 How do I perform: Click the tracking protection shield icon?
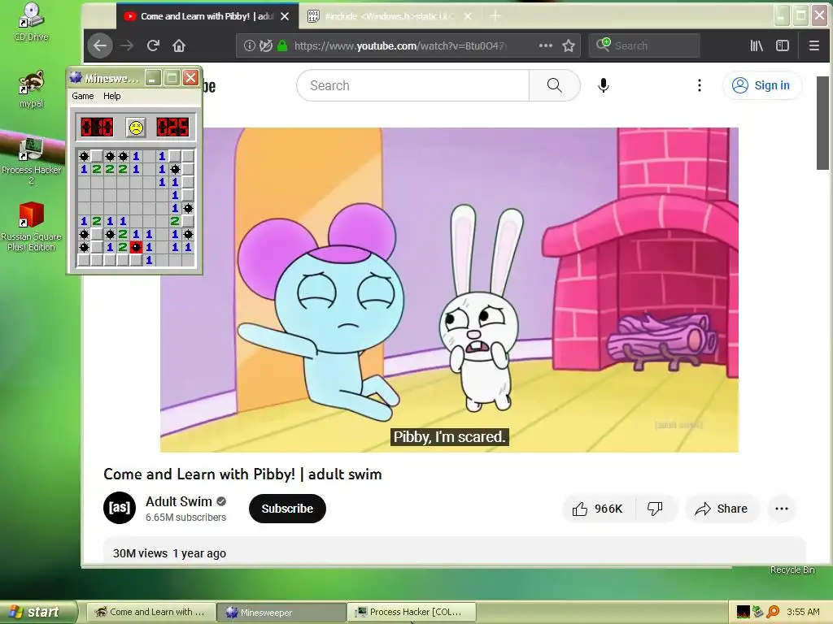point(266,45)
